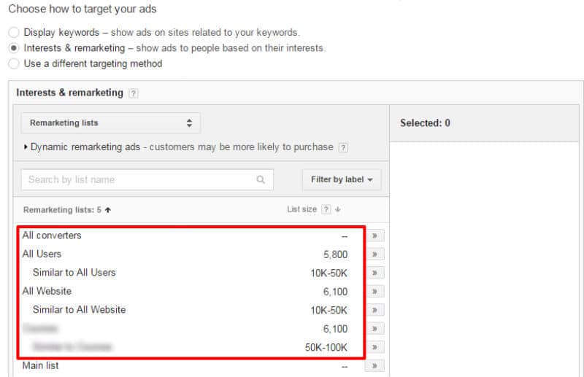
Task: Focus the Search by list name field
Action: (147, 180)
